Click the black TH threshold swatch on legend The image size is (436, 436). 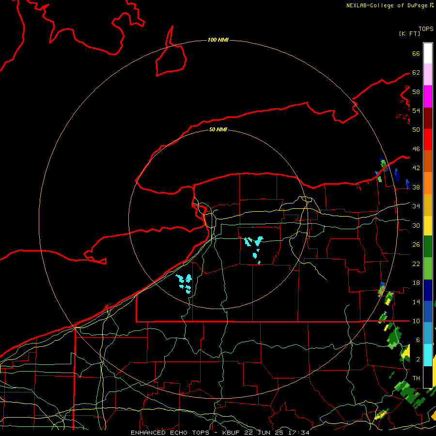(x=428, y=377)
